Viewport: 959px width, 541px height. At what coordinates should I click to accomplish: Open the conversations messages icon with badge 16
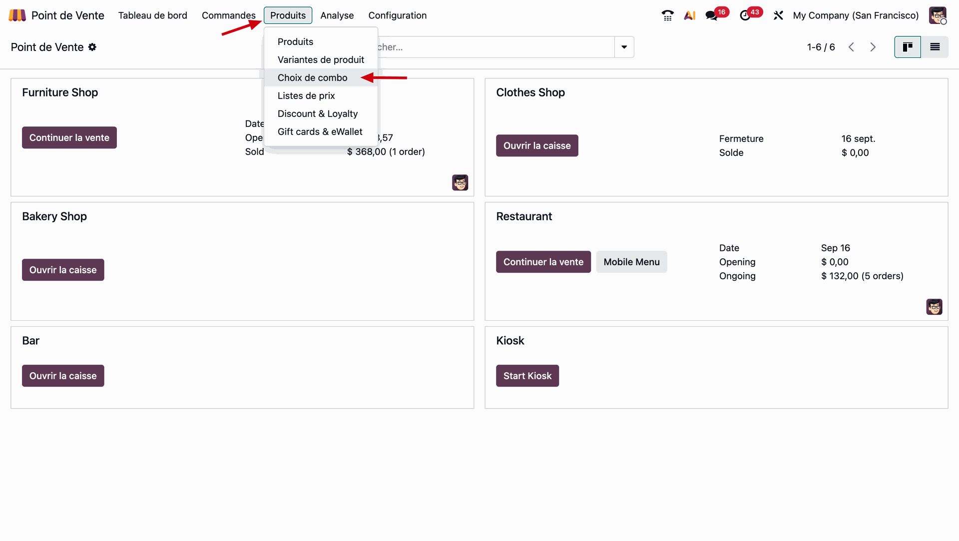pos(712,15)
